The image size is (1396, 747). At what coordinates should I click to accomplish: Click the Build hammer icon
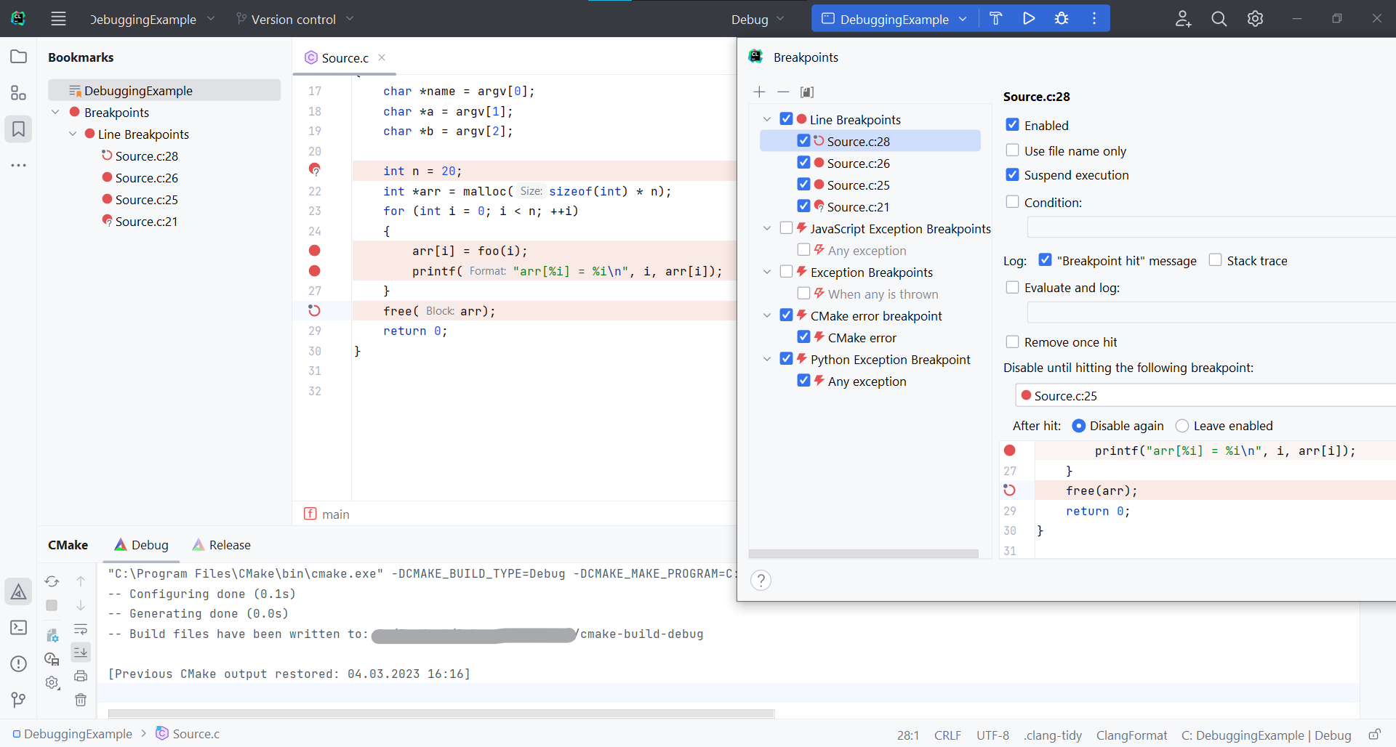996,19
